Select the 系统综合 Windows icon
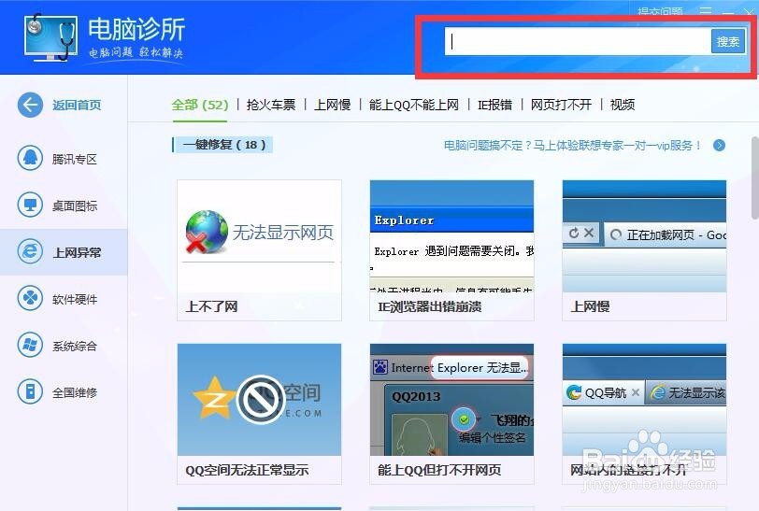This screenshot has height=511, width=759. tap(30, 345)
